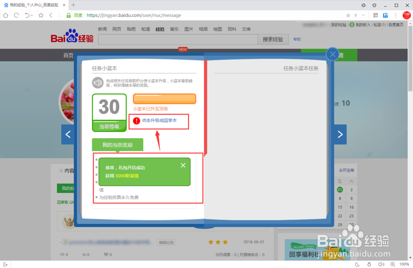This screenshot has width=413, height=268.
Task: Click the 搜索经验 button
Action: [x=273, y=39]
